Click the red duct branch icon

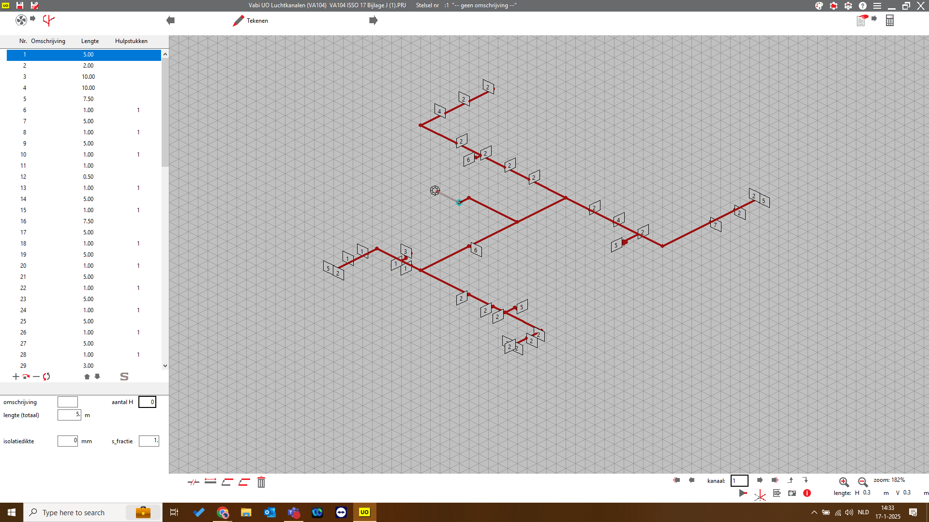(x=49, y=20)
